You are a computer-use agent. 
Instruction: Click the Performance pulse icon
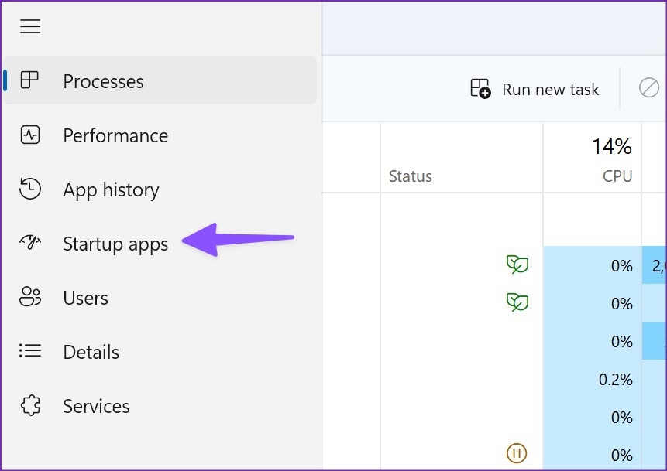click(30, 135)
